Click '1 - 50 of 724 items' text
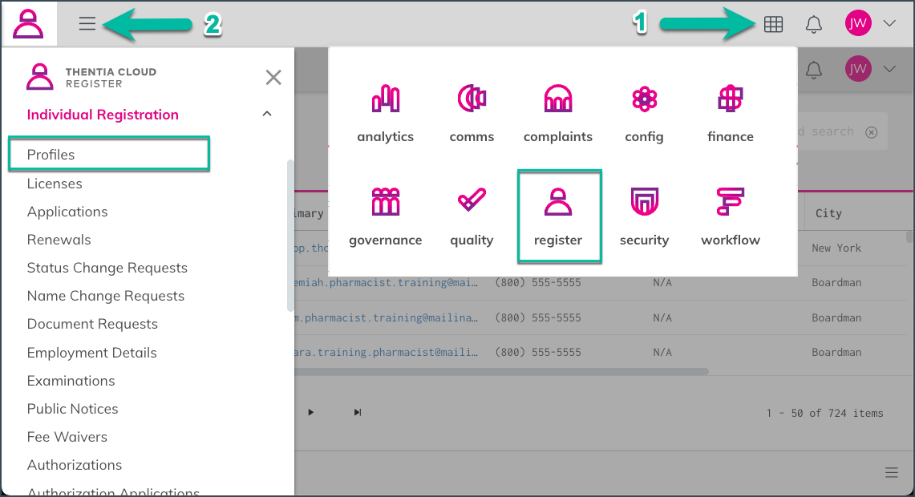 point(824,413)
